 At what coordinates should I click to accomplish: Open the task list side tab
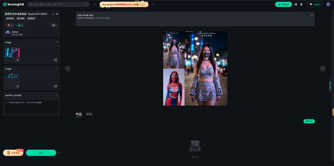click(330, 86)
